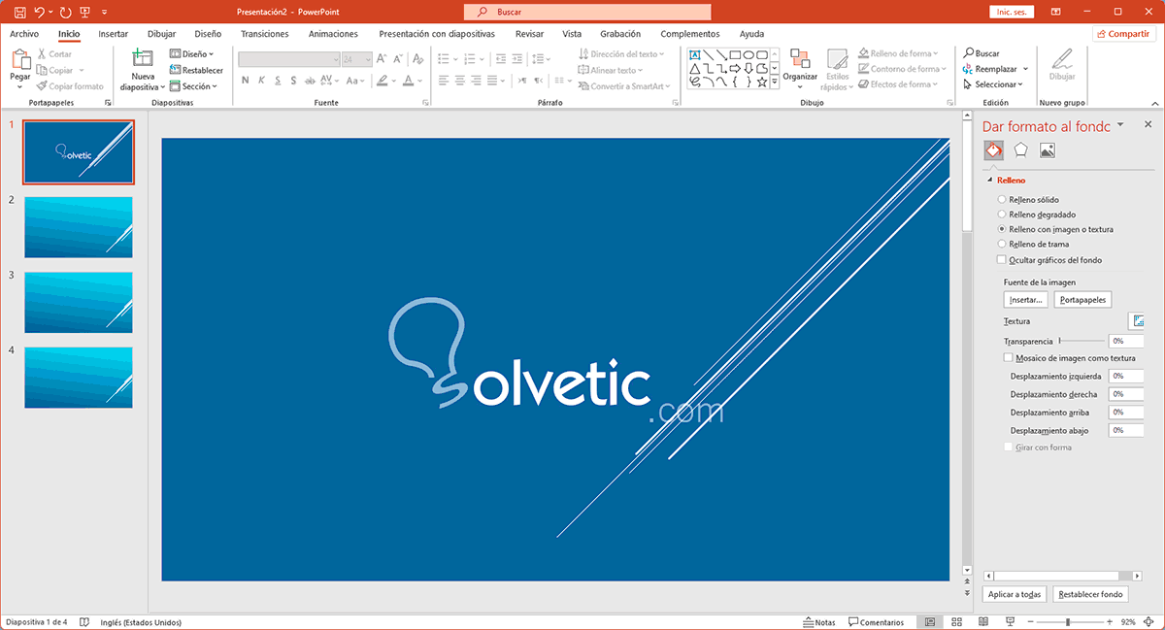Select slide 2 thumbnail
The width and height of the screenshot is (1165, 630).
79,228
